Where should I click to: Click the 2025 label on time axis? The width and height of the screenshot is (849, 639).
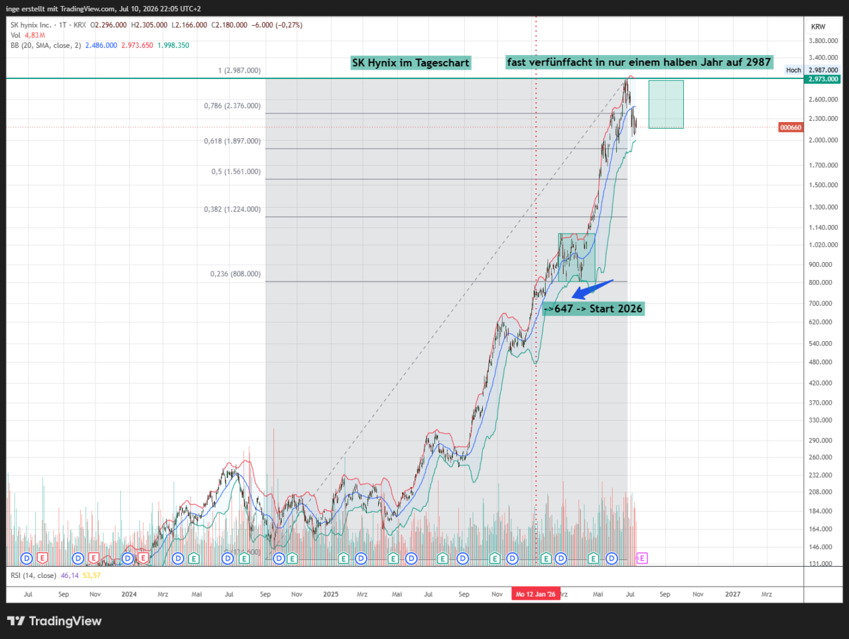[x=331, y=594]
